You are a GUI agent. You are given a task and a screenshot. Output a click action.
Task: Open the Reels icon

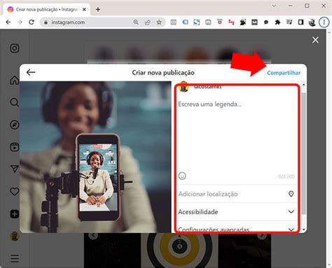click(x=15, y=147)
